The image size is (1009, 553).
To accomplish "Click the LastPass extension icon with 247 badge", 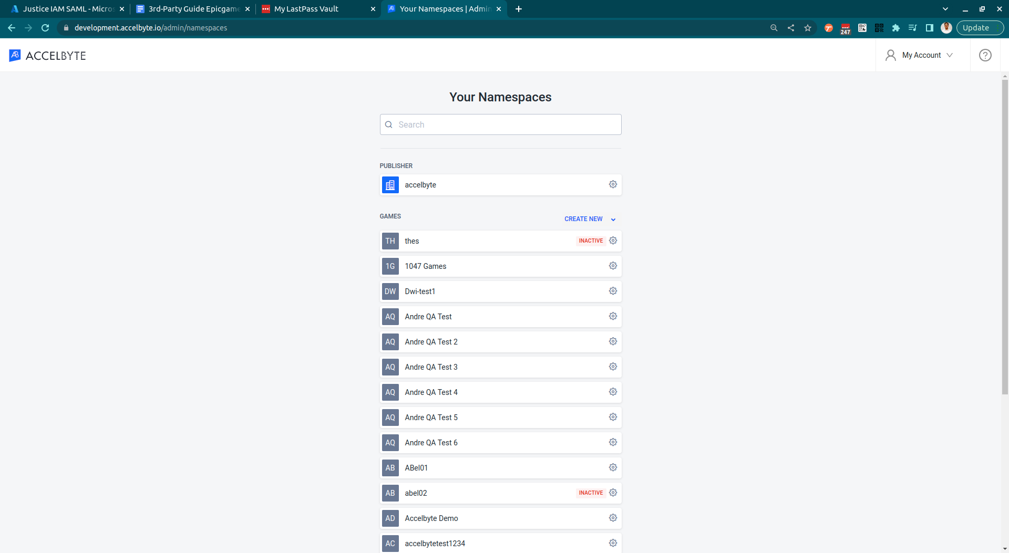I will coord(846,28).
